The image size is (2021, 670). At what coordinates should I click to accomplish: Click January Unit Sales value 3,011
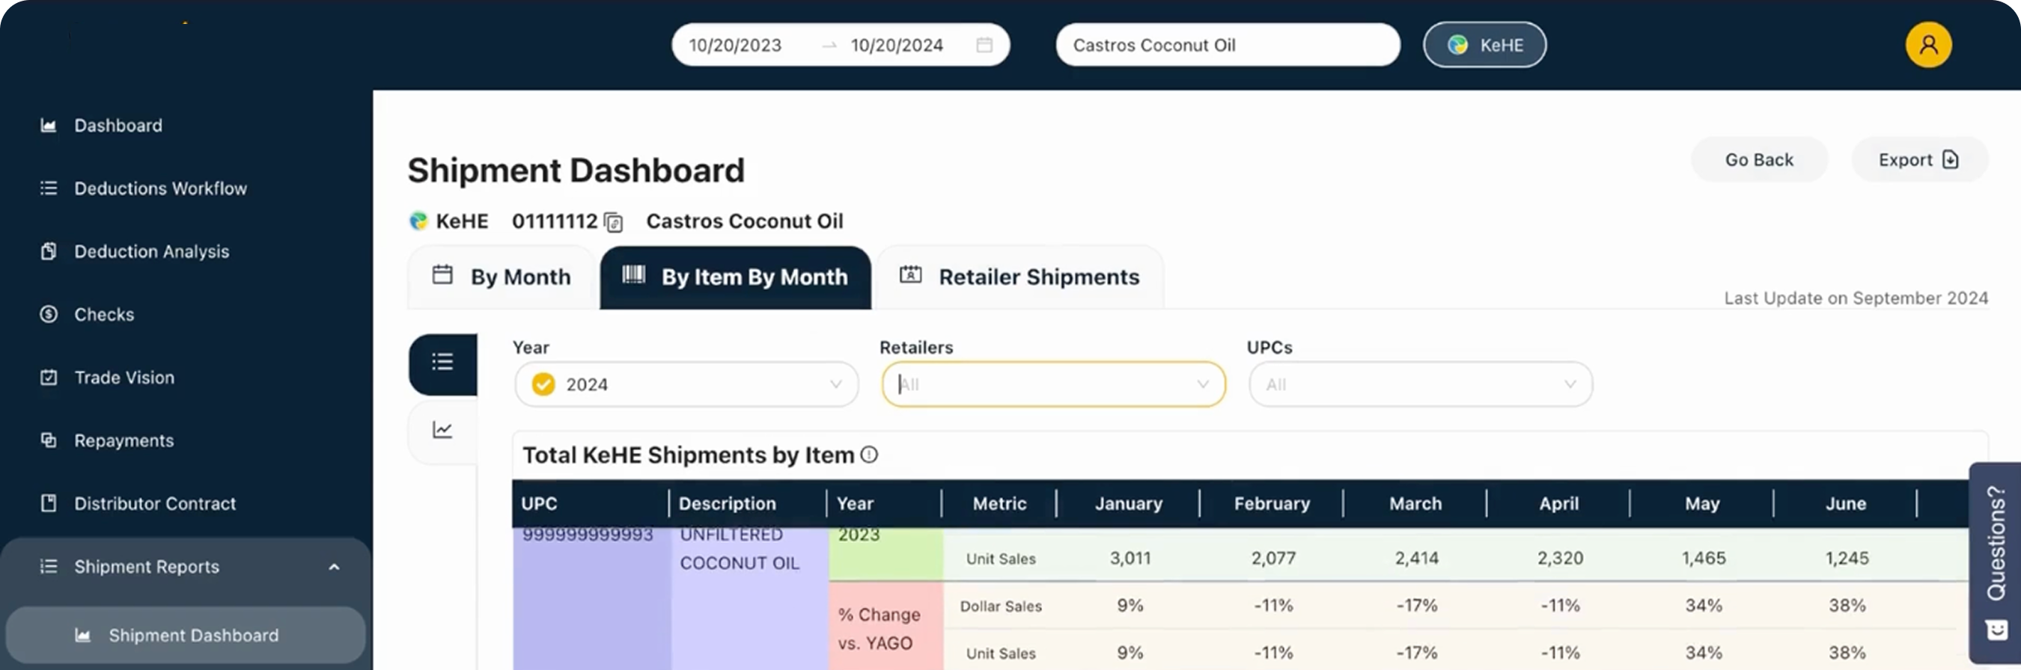point(1130,558)
